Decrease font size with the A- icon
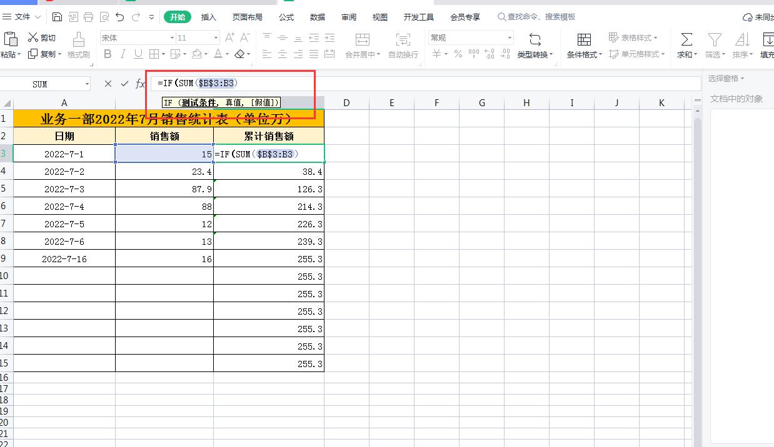Viewport: 774px width, 447px height. [245, 38]
